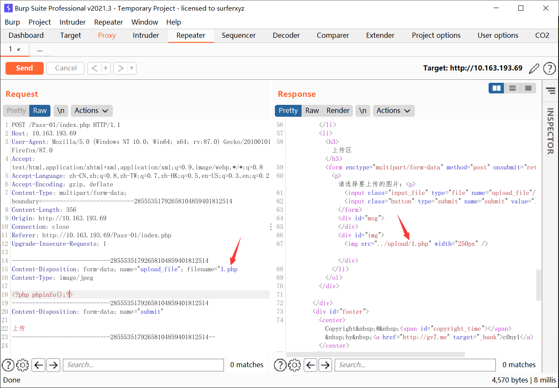
Task: Open Request Actions dropdown
Action: pos(91,110)
